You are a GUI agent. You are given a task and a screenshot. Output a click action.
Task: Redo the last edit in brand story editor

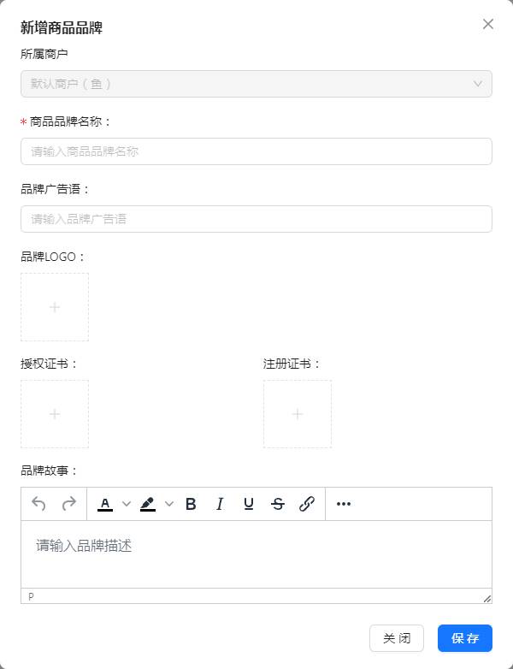point(68,504)
